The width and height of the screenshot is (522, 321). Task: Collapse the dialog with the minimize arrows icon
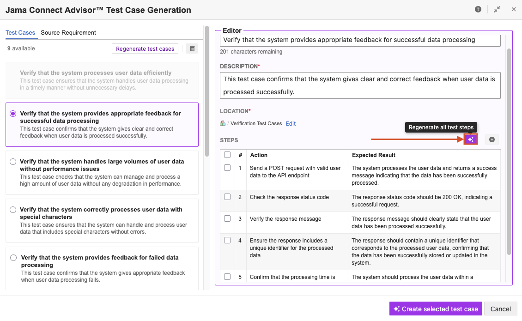(x=497, y=9)
